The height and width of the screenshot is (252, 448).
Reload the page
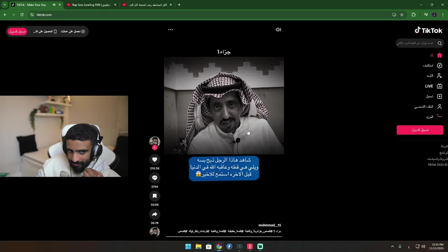pyautogui.click(x=22, y=15)
